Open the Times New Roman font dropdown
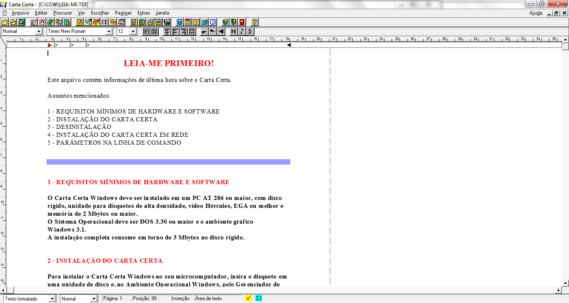 coord(109,32)
